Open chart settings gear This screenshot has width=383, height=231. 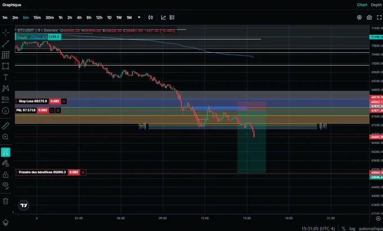click(x=359, y=17)
